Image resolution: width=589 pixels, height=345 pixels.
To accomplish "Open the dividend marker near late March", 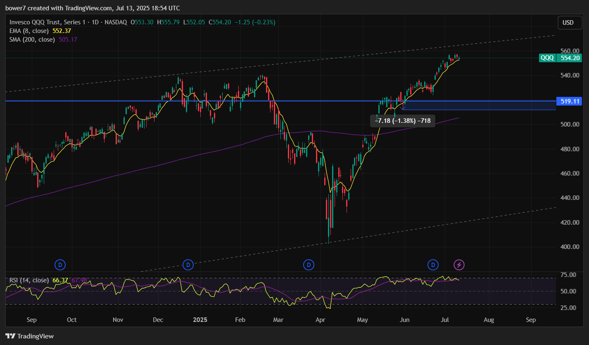I will [309, 265].
